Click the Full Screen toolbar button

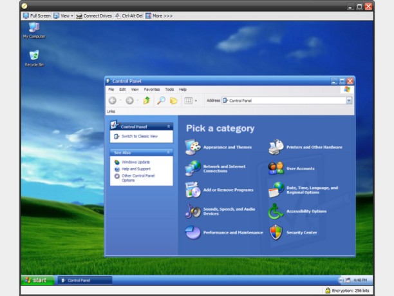(37, 16)
